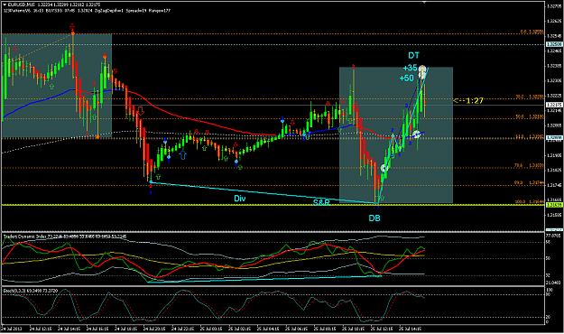Click the 100.0 Fibonacci level label
This screenshot has height=334, width=564.
pyautogui.click(x=530, y=201)
